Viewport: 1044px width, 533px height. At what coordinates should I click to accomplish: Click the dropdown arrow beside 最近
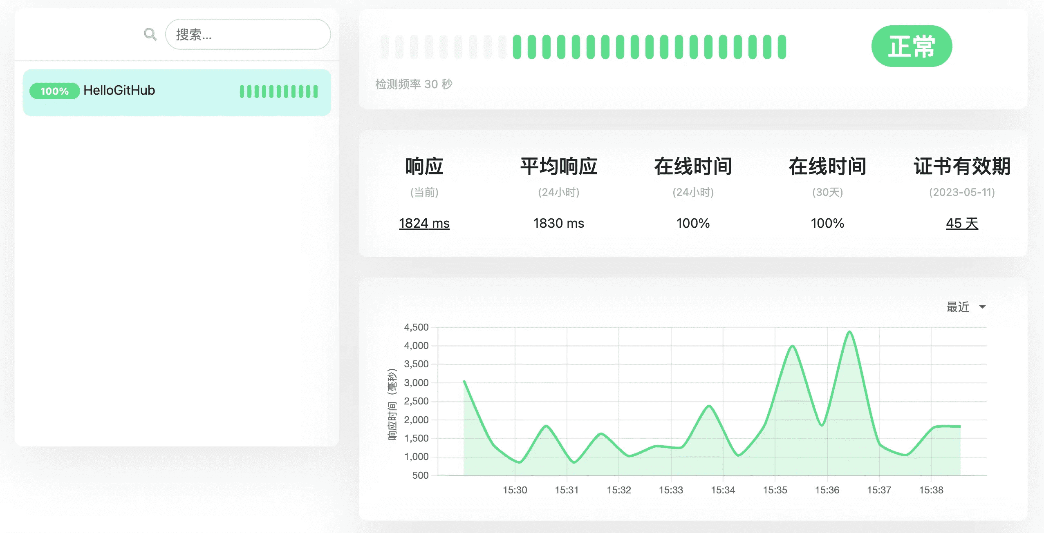pos(982,307)
